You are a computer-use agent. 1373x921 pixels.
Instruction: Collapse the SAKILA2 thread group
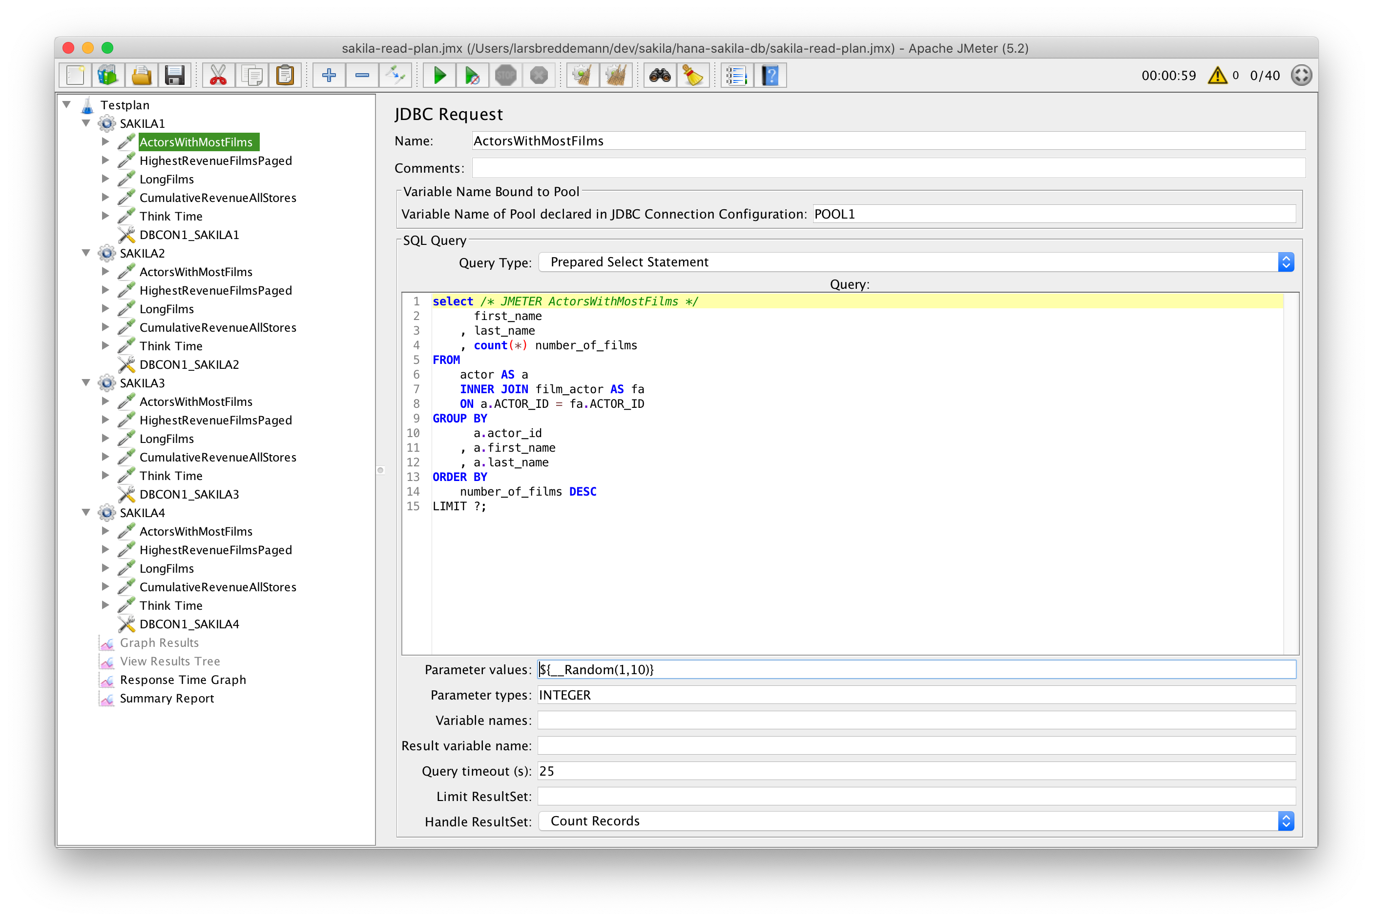point(86,253)
